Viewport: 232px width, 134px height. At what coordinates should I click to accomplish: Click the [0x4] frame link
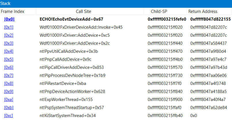[x=9, y=51]
